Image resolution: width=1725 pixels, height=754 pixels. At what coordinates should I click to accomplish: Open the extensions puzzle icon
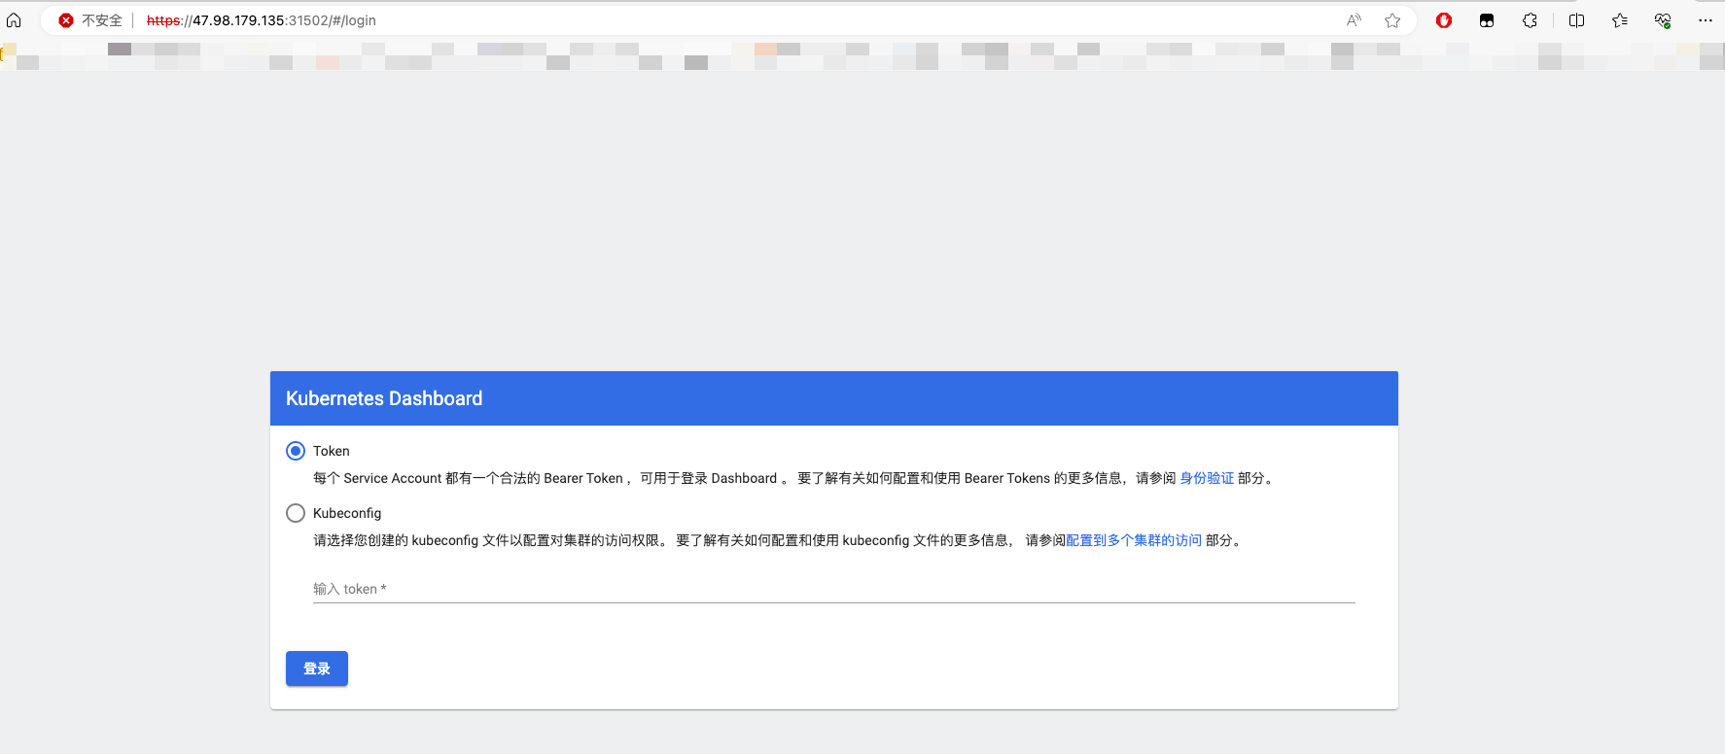coord(1530,20)
